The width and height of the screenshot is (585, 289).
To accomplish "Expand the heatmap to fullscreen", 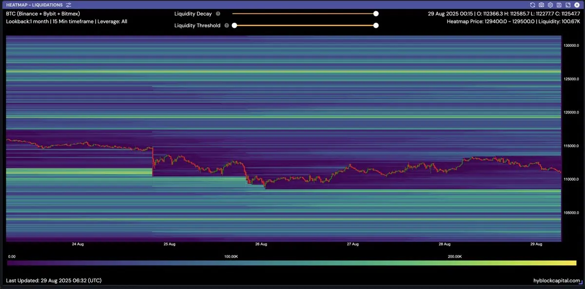I will (567, 4).
